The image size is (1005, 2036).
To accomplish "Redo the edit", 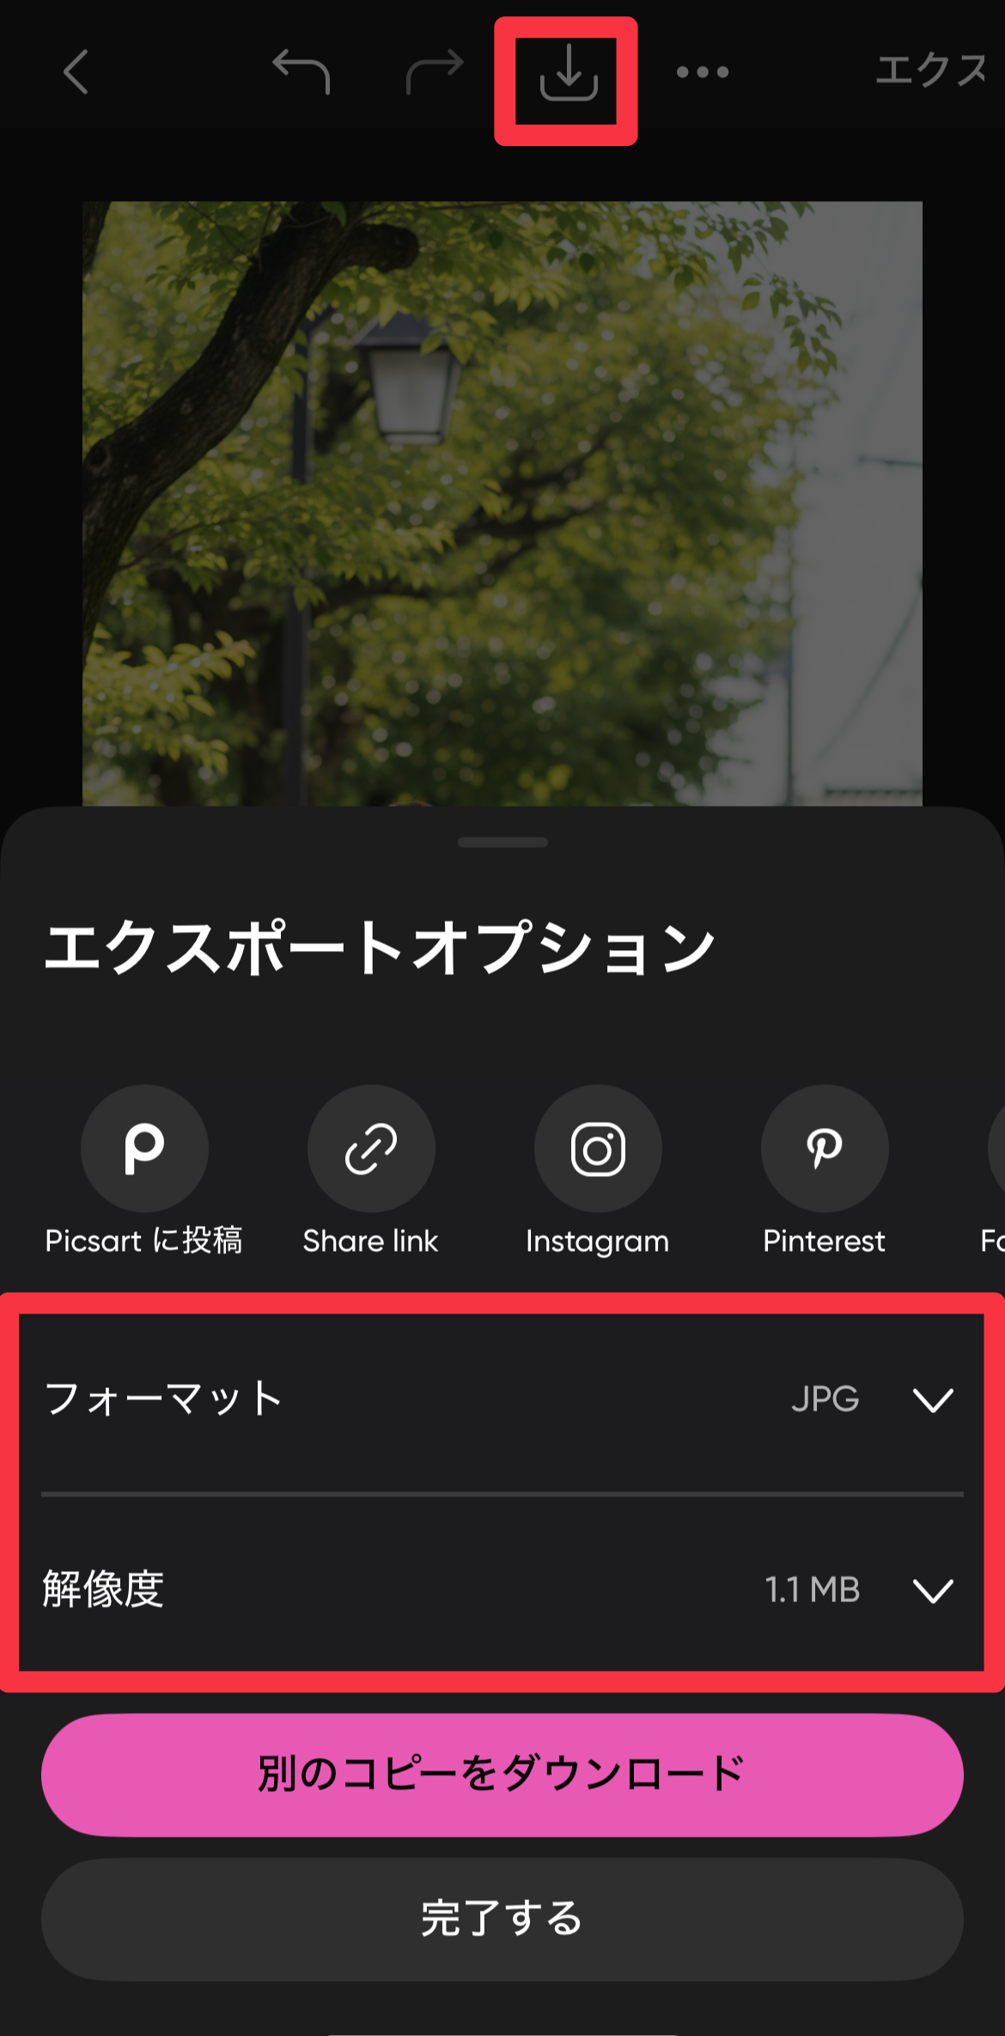I will pyautogui.click(x=435, y=71).
